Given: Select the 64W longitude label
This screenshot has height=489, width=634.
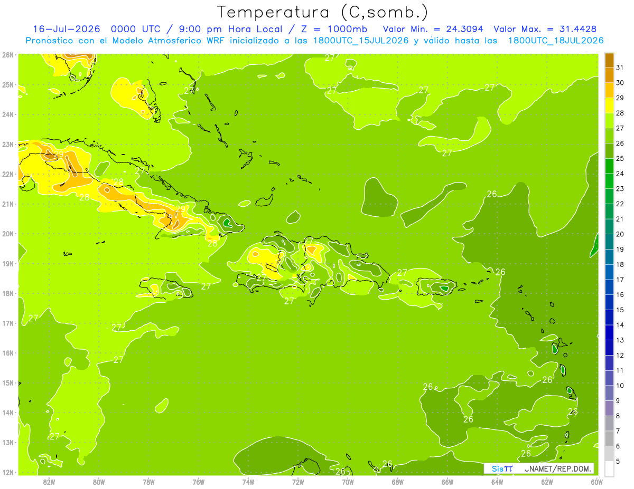Looking at the screenshot, I should 497,482.
